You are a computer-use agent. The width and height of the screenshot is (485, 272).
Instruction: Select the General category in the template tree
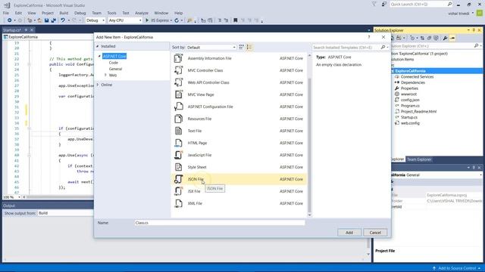click(x=115, y=69)
